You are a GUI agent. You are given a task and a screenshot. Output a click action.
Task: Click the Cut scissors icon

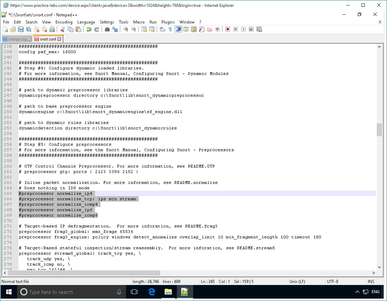[63, 30]
